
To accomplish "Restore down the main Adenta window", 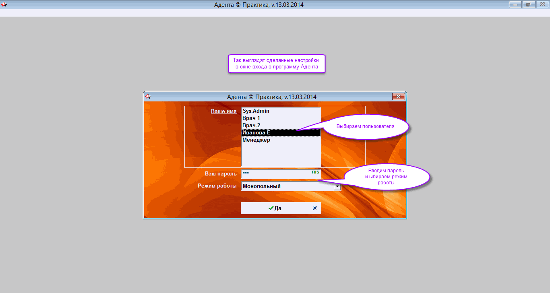I will 528,5.
